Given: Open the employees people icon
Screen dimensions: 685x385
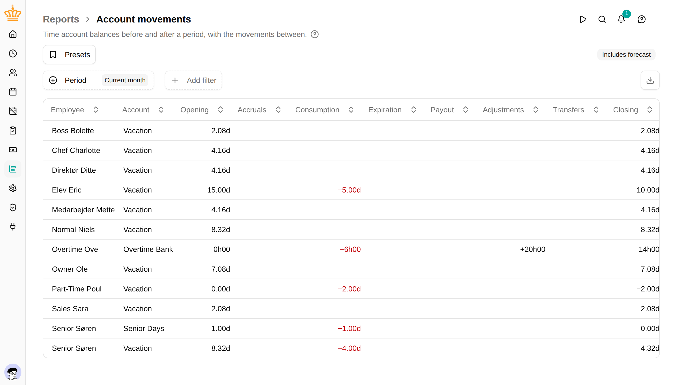Looking at the screenshot, I should [13, 73].
